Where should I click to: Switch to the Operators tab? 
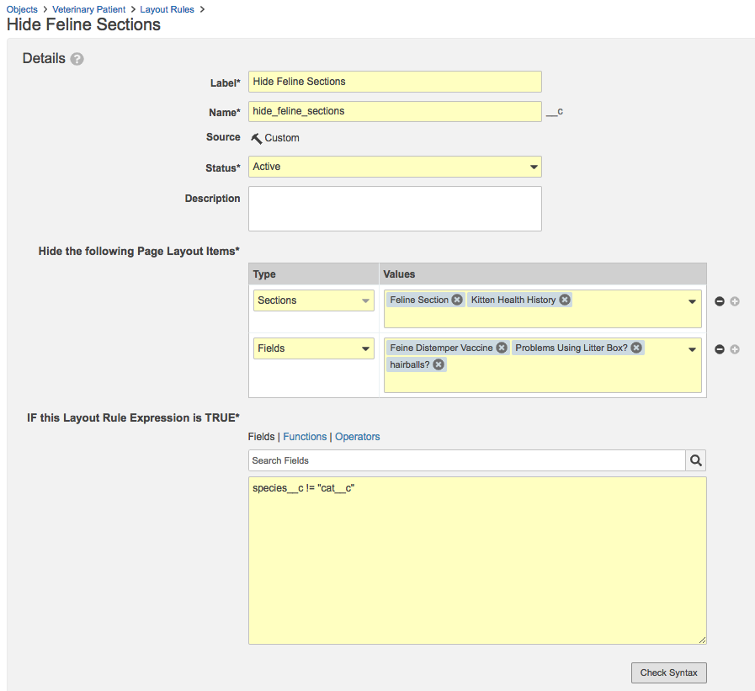pos(357,437)
